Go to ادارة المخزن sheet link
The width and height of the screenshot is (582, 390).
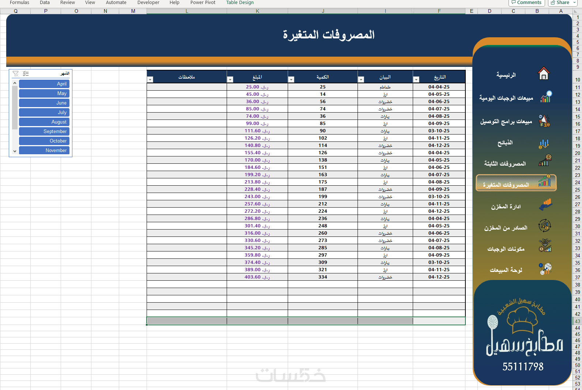pos(506,207)
